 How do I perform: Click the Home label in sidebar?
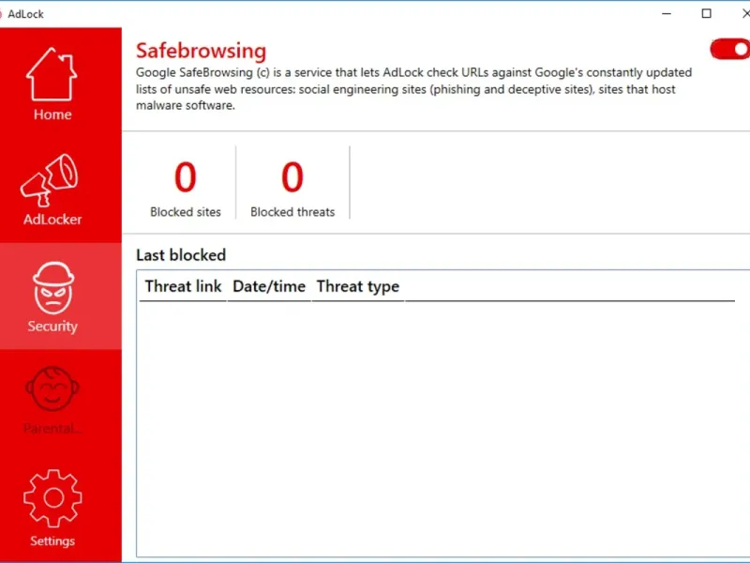click(x=52, y=114)
